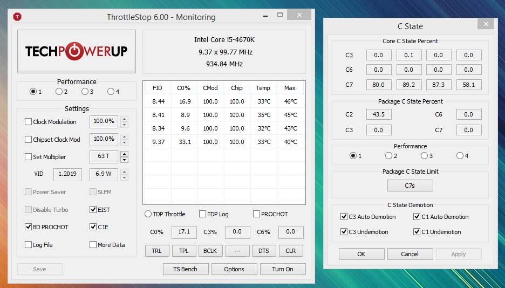Uncheck the C1E option
This screenshot has width=505, height=288.
pyautogui.click(x=93, y=227)
